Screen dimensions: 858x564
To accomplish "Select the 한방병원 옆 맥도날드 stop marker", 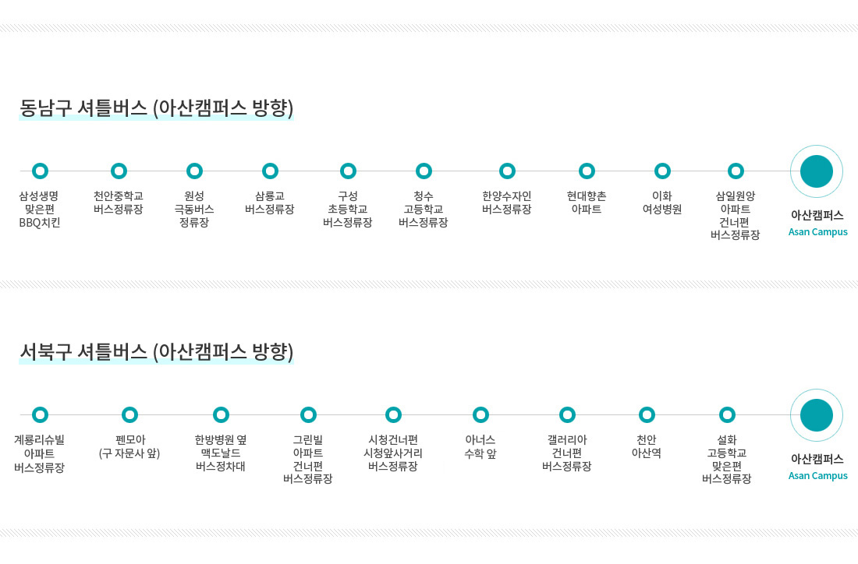I will pos(221,414).
